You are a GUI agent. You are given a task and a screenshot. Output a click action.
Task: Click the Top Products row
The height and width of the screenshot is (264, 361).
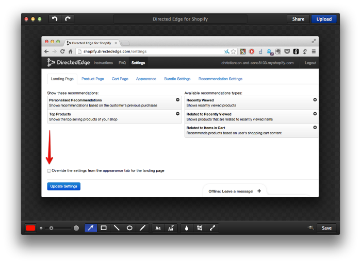point(114,117)
